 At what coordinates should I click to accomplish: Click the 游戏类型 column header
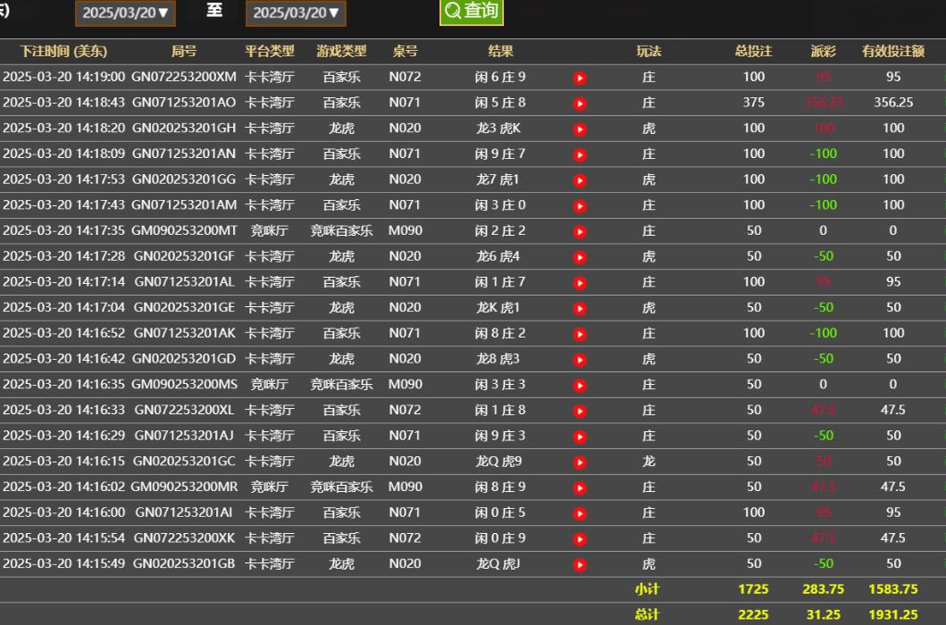pos(341,52)
